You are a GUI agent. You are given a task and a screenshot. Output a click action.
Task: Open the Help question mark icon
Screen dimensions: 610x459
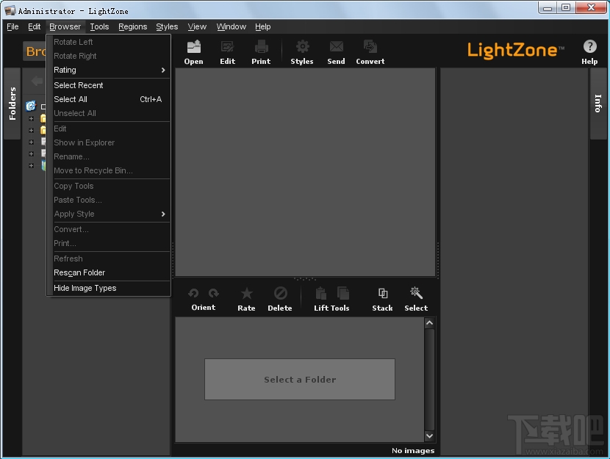(x=589, y=48)
